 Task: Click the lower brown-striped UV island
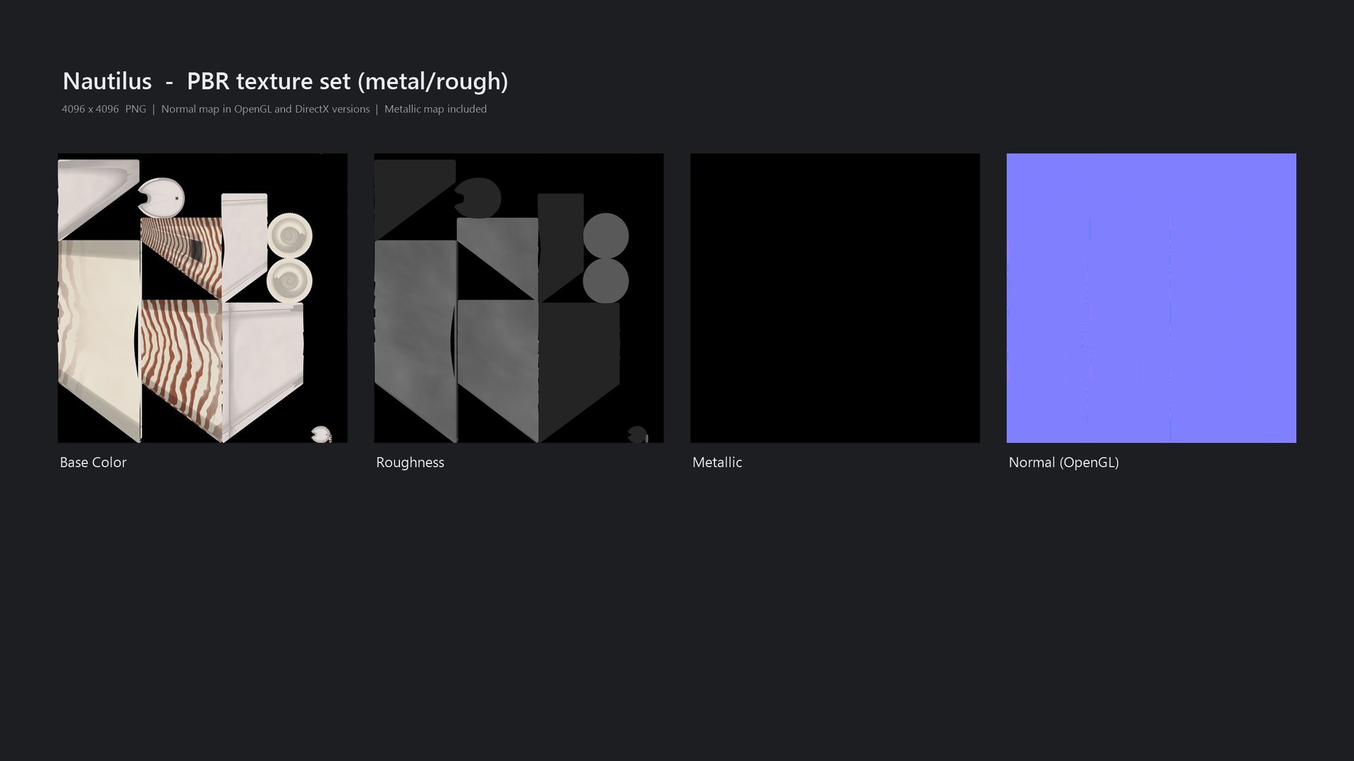coord(181,369)
